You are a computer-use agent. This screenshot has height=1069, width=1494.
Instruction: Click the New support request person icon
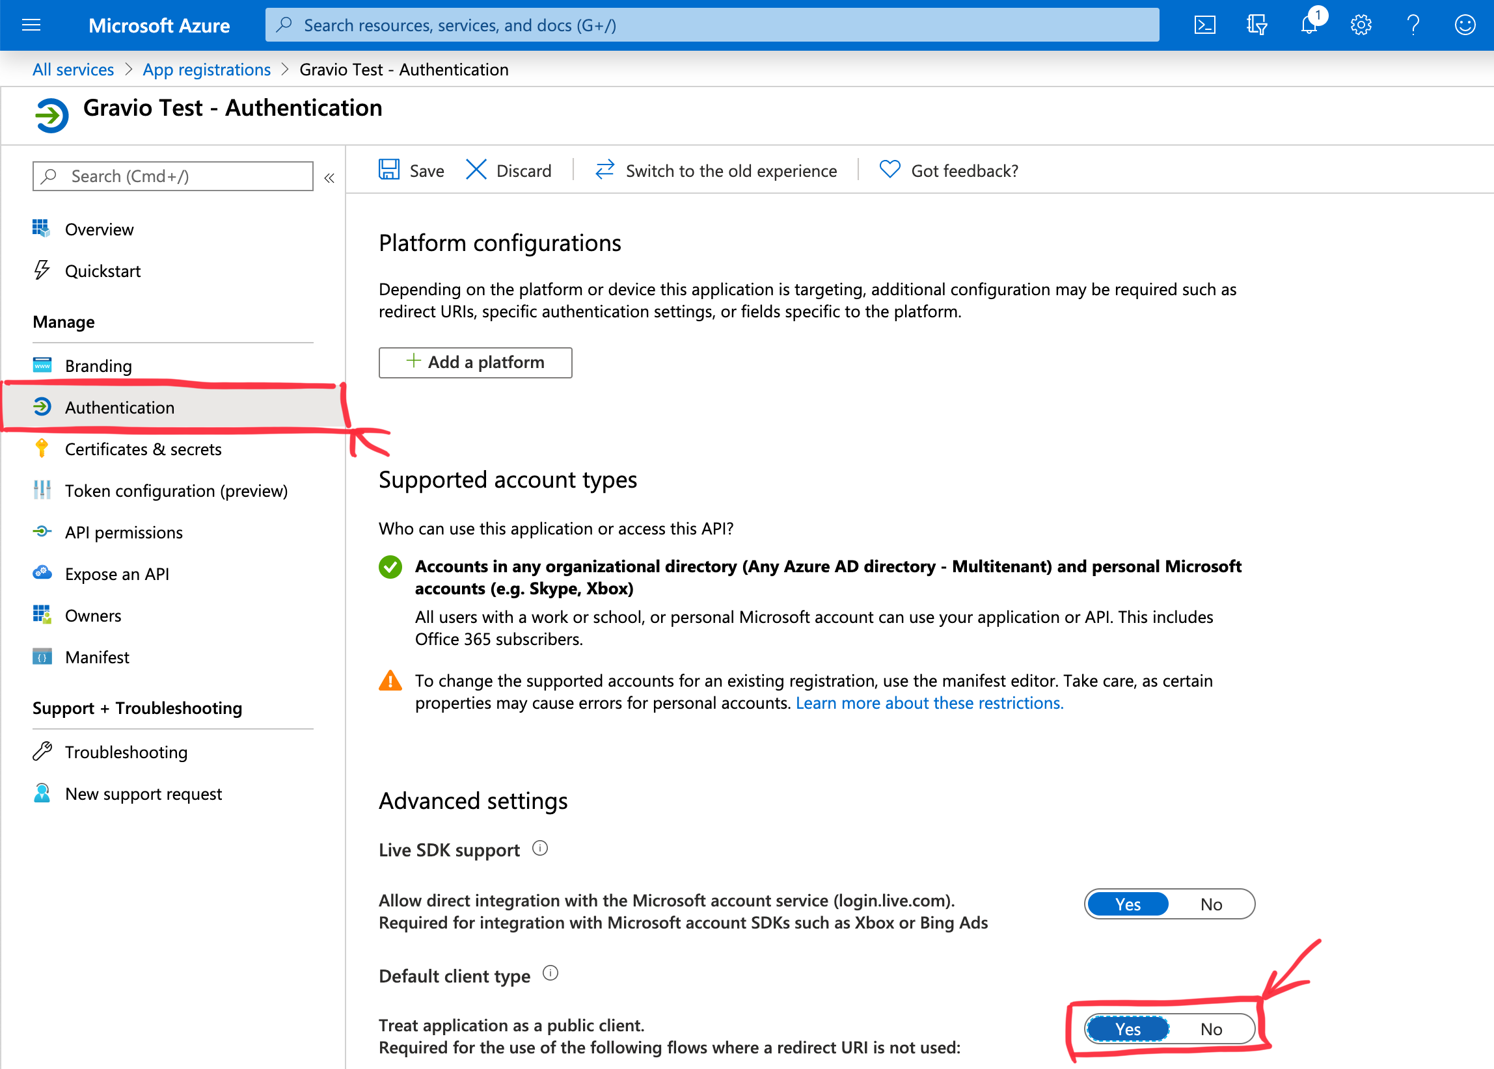click(42, 793)
